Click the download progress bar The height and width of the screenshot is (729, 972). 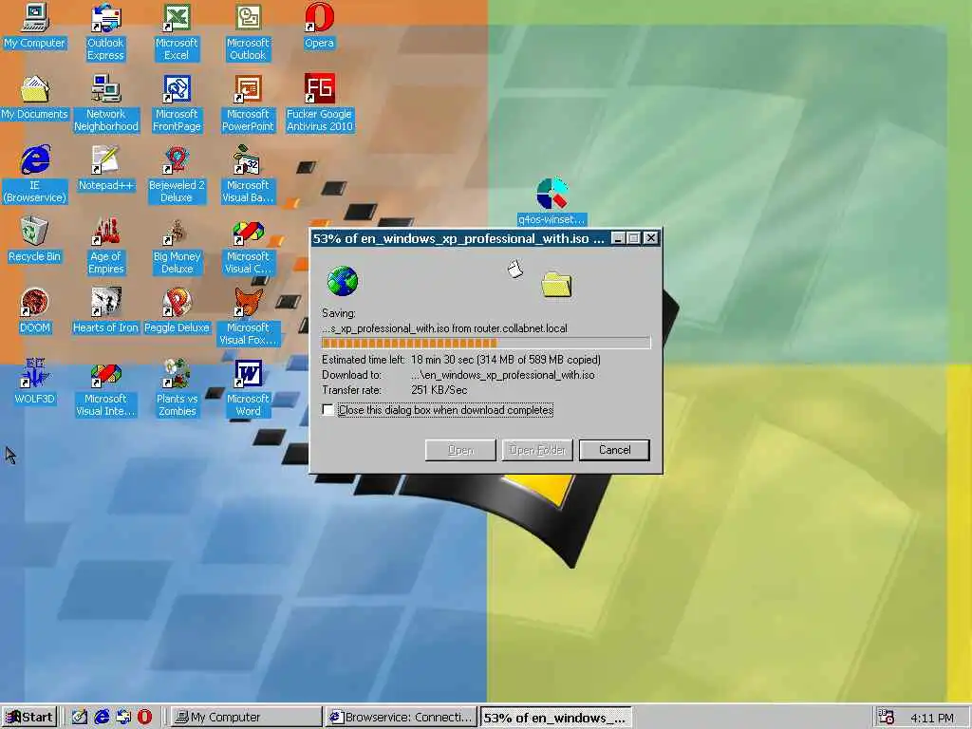point(486,343)
